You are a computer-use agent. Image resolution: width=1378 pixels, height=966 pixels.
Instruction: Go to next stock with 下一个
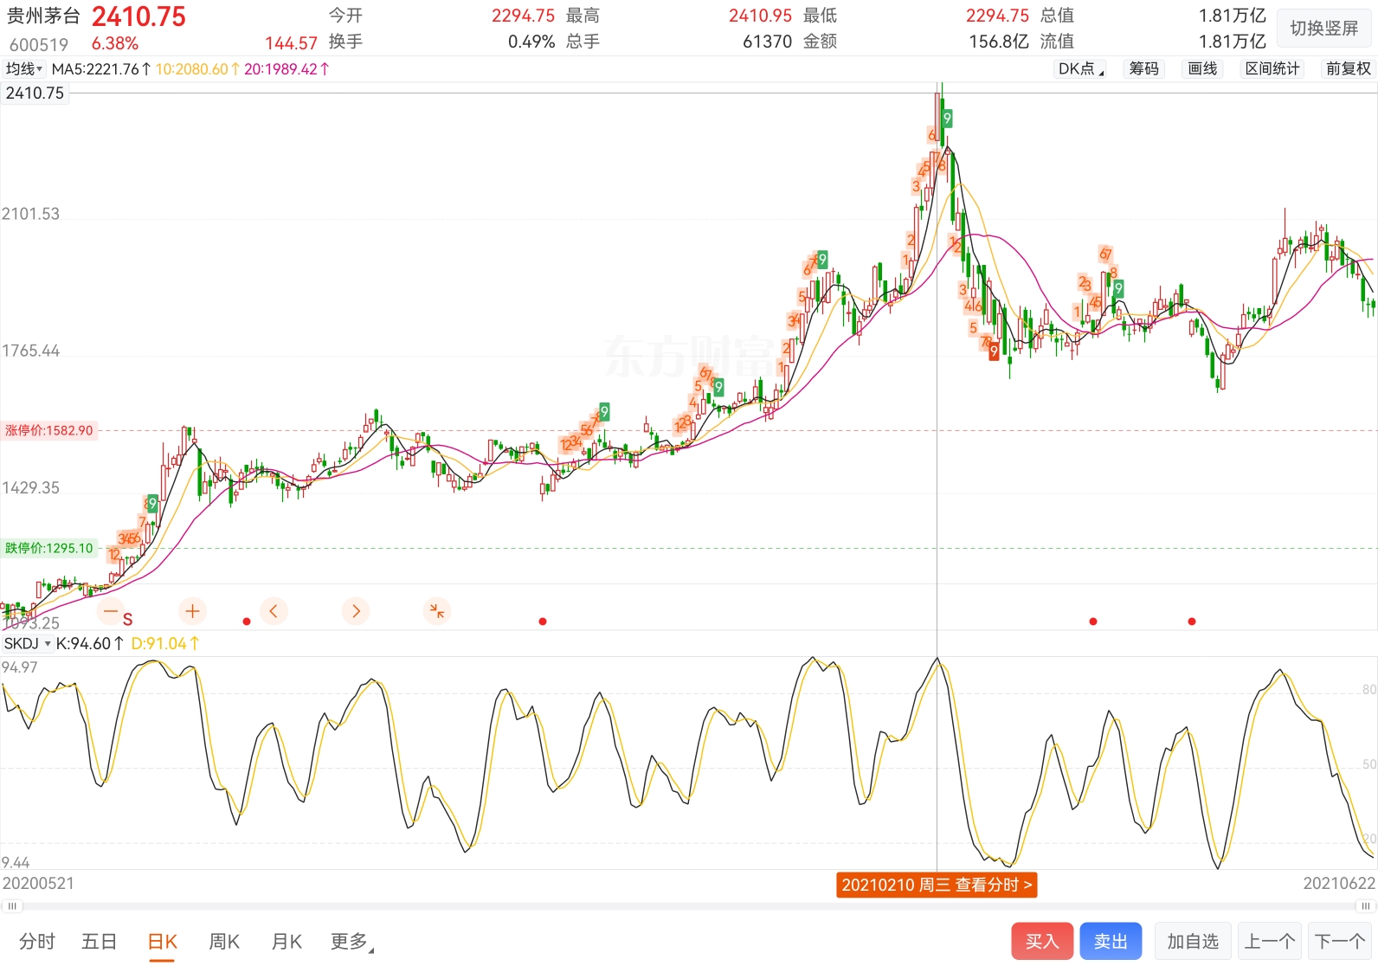(1340, 941)
